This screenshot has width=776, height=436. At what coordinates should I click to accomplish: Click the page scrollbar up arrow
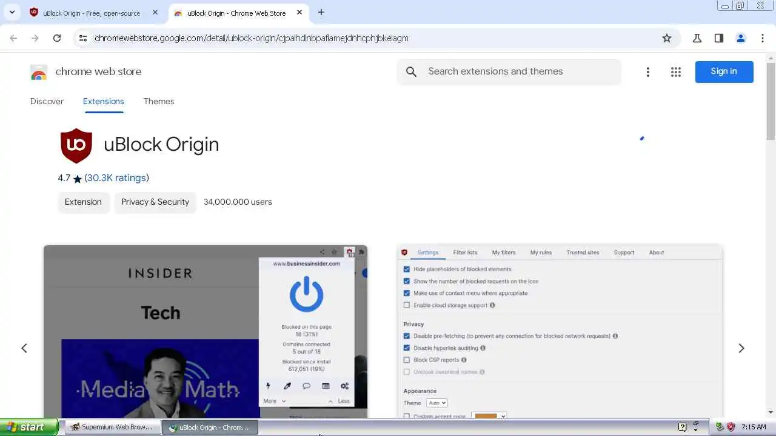(771, 58)
